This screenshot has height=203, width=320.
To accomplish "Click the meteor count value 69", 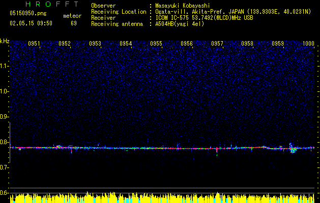I will point(74,23).
